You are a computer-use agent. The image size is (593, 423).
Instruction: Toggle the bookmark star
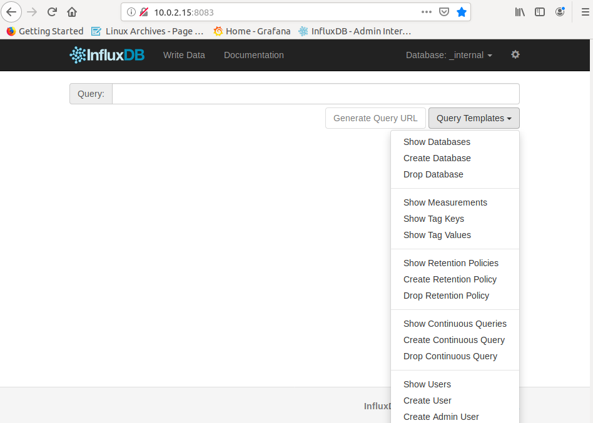point(462,12)
